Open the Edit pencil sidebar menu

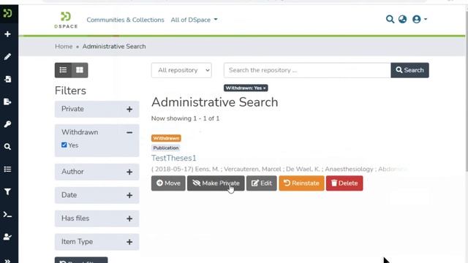coord(7,56)
